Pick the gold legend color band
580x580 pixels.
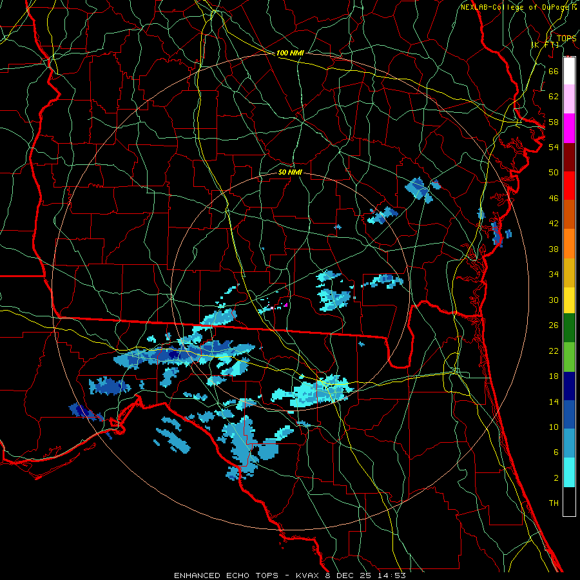pos(569,273)
